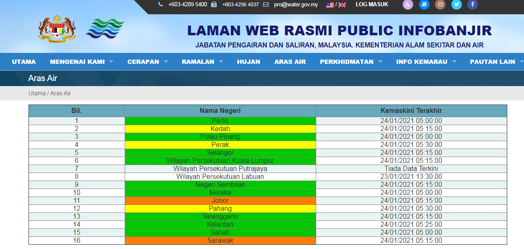The width and height of the screenshot is (524, 249).
Task: Click the Bil. column header
Action: pyautogui.click(x=77, y=111)
